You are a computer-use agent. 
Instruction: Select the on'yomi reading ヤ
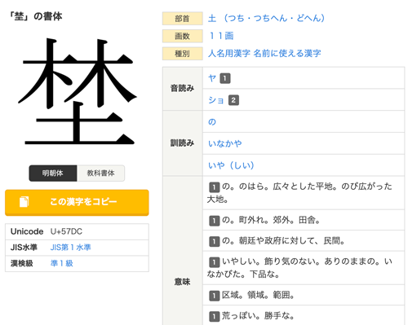pos(212,78)
